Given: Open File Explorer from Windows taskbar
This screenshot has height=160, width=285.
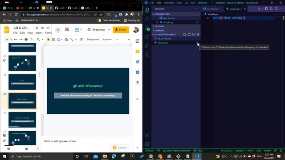Looking at the screenshot, I should coord(105,156).
